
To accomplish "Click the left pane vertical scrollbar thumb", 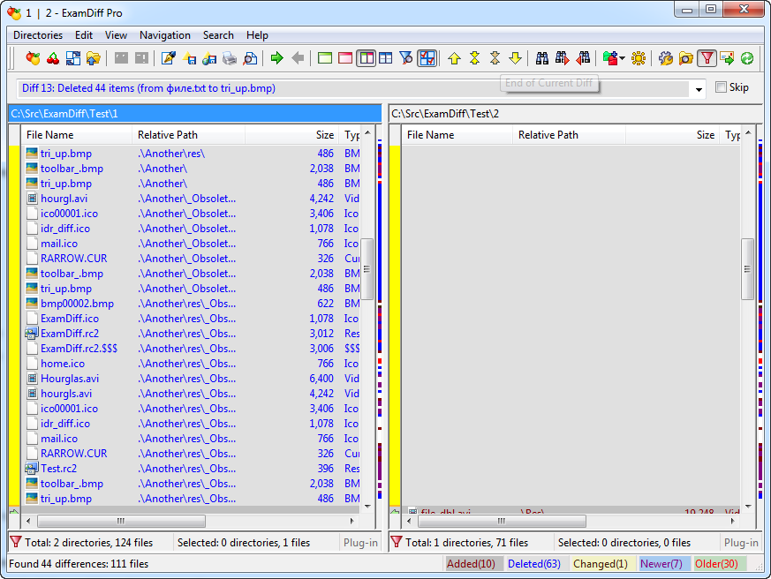I will click(367, 269).
